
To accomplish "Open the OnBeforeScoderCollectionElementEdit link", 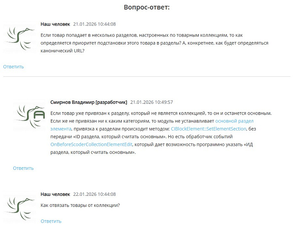I will coord(91,145).
